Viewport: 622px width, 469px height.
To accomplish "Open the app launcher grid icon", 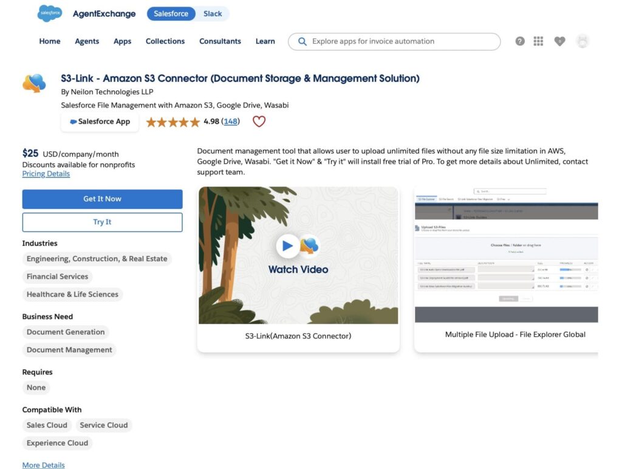I will (x=538, y=41).
